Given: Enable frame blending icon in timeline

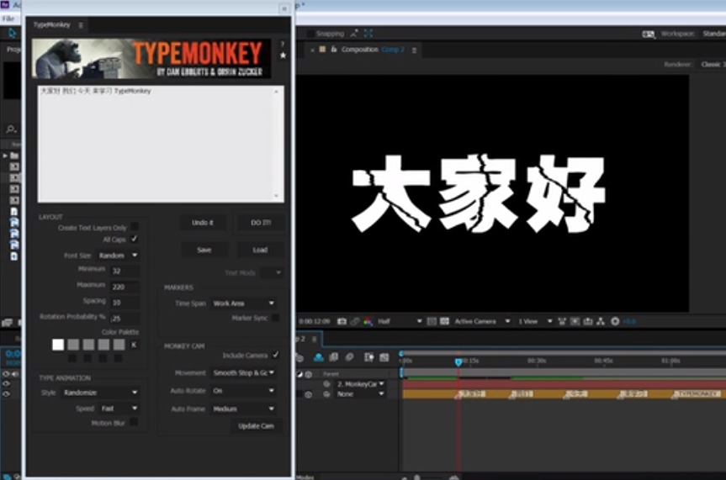Looking at the screenshot, I should click(333, 357).
